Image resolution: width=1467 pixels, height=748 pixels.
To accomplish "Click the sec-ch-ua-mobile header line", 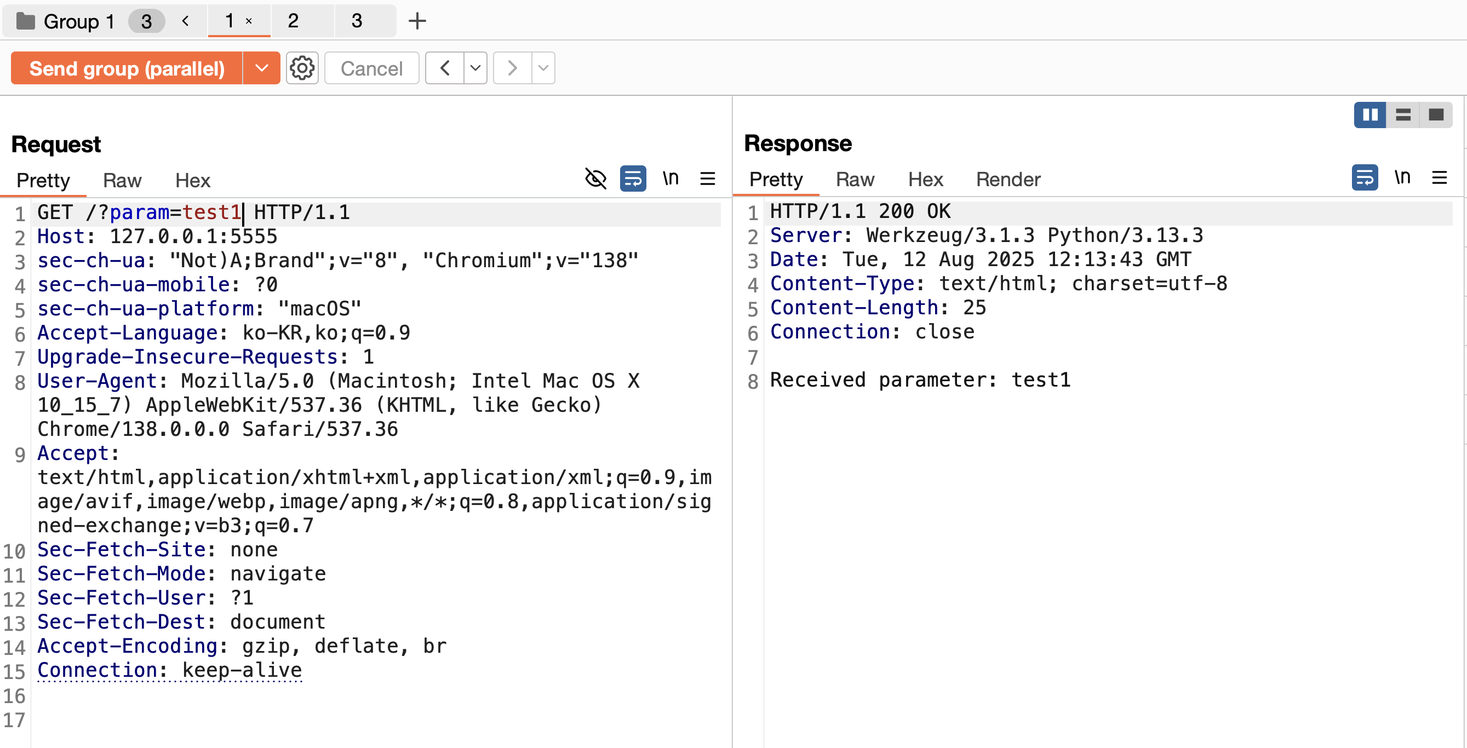I will pos(157,285).
